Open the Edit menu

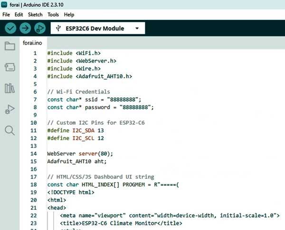pos(19,15)
